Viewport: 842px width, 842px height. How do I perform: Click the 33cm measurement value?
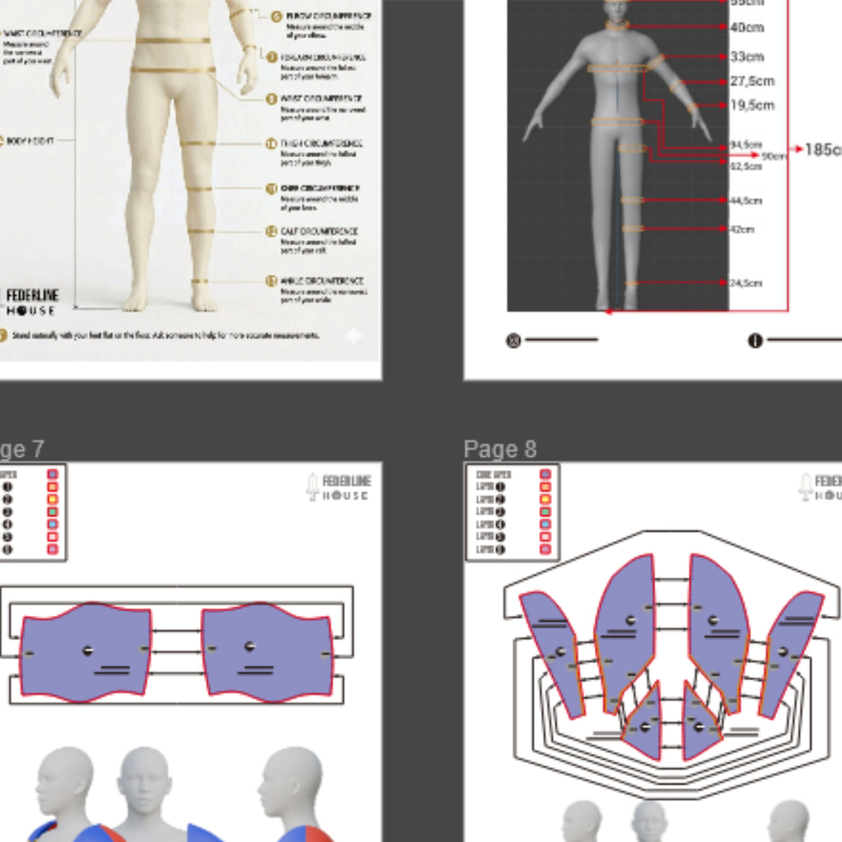pyautogui.click(x=747, y=57)
